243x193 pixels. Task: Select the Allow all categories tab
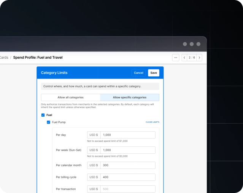point(70,97)
